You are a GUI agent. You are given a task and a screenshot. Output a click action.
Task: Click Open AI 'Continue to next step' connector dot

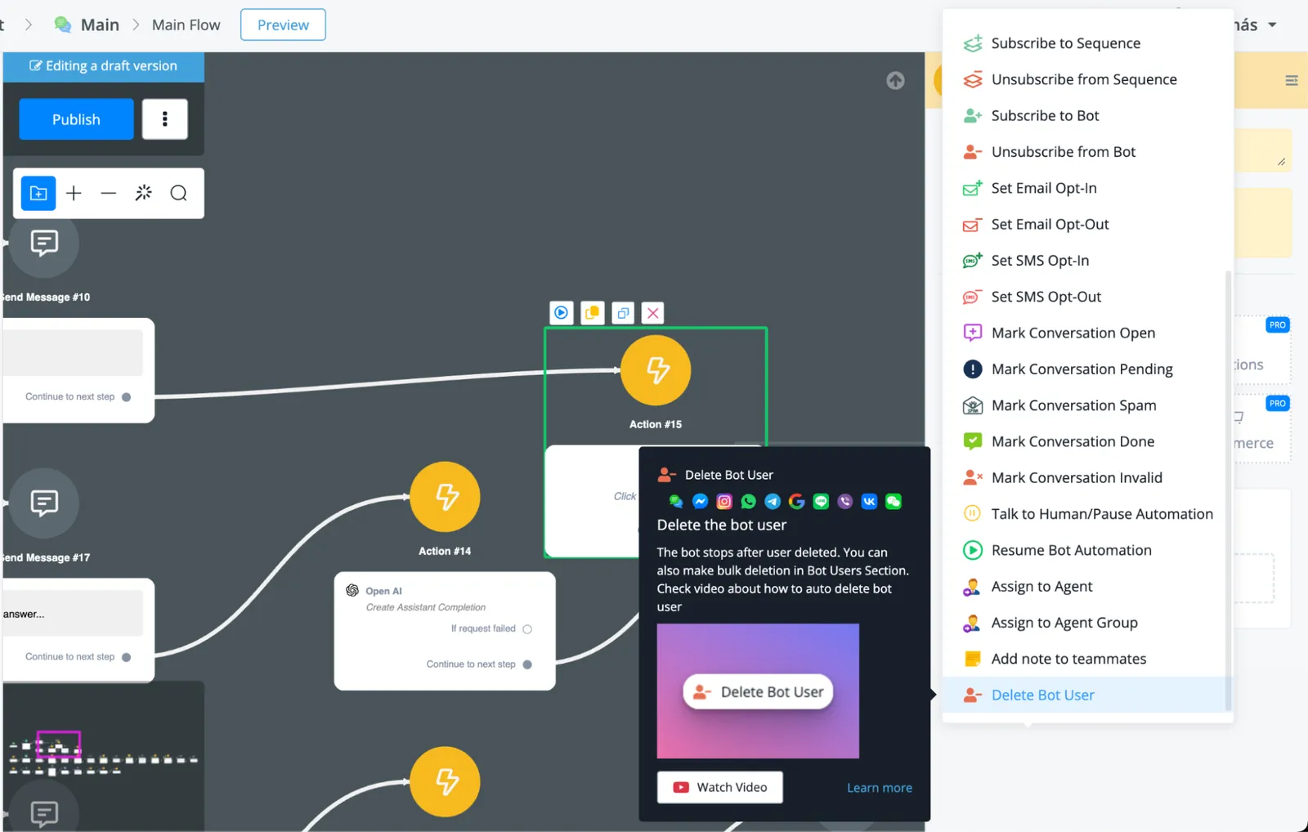click(x=527, y=664)
